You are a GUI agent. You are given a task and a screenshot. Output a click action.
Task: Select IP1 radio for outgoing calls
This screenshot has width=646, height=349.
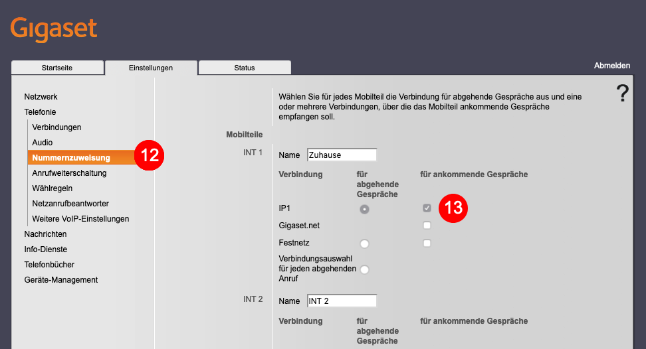pos(364,209)
